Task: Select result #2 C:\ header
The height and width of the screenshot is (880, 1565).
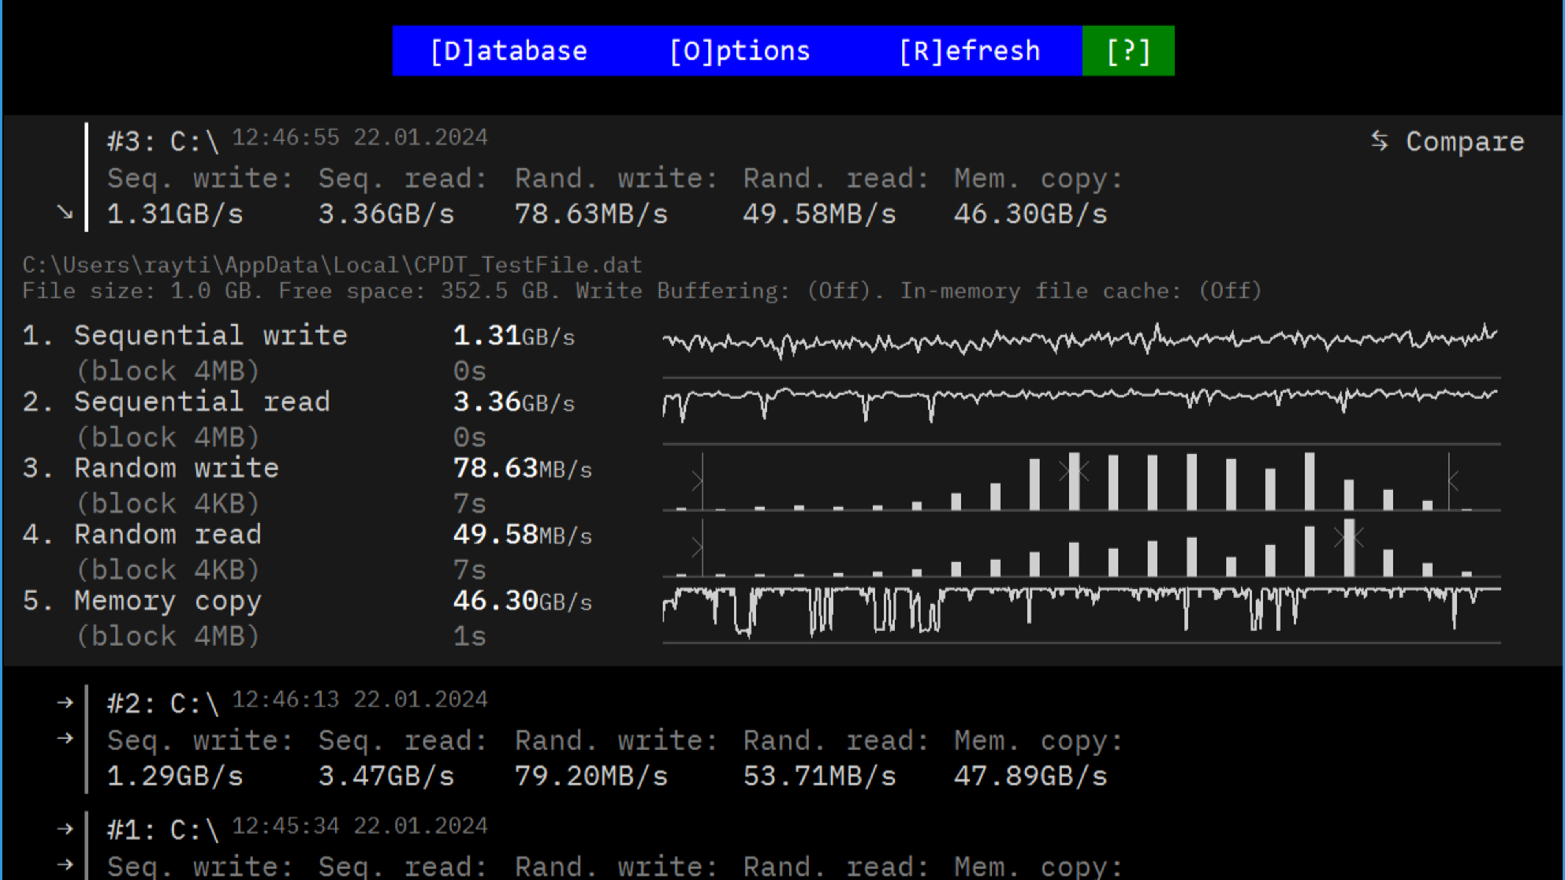Action: point(163,704)
